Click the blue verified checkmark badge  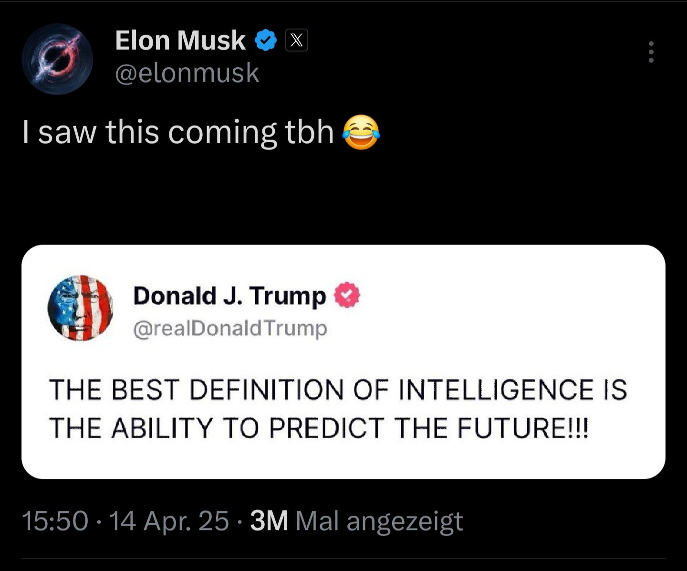266,40
